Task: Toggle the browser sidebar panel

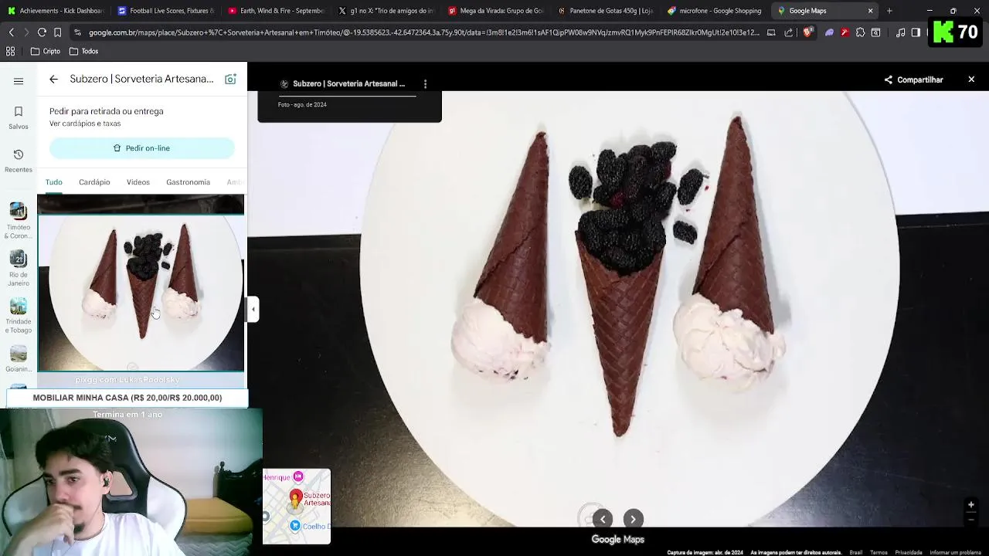Action: 916,32
